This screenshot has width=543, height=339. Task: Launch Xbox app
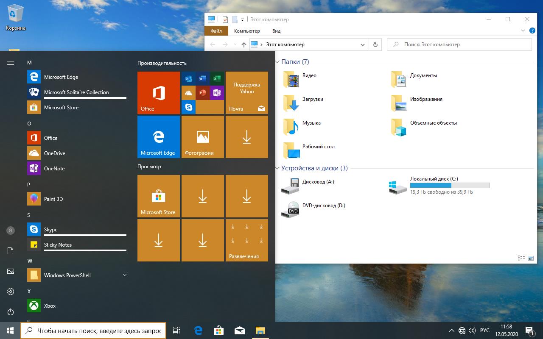[x=77, y=306]
